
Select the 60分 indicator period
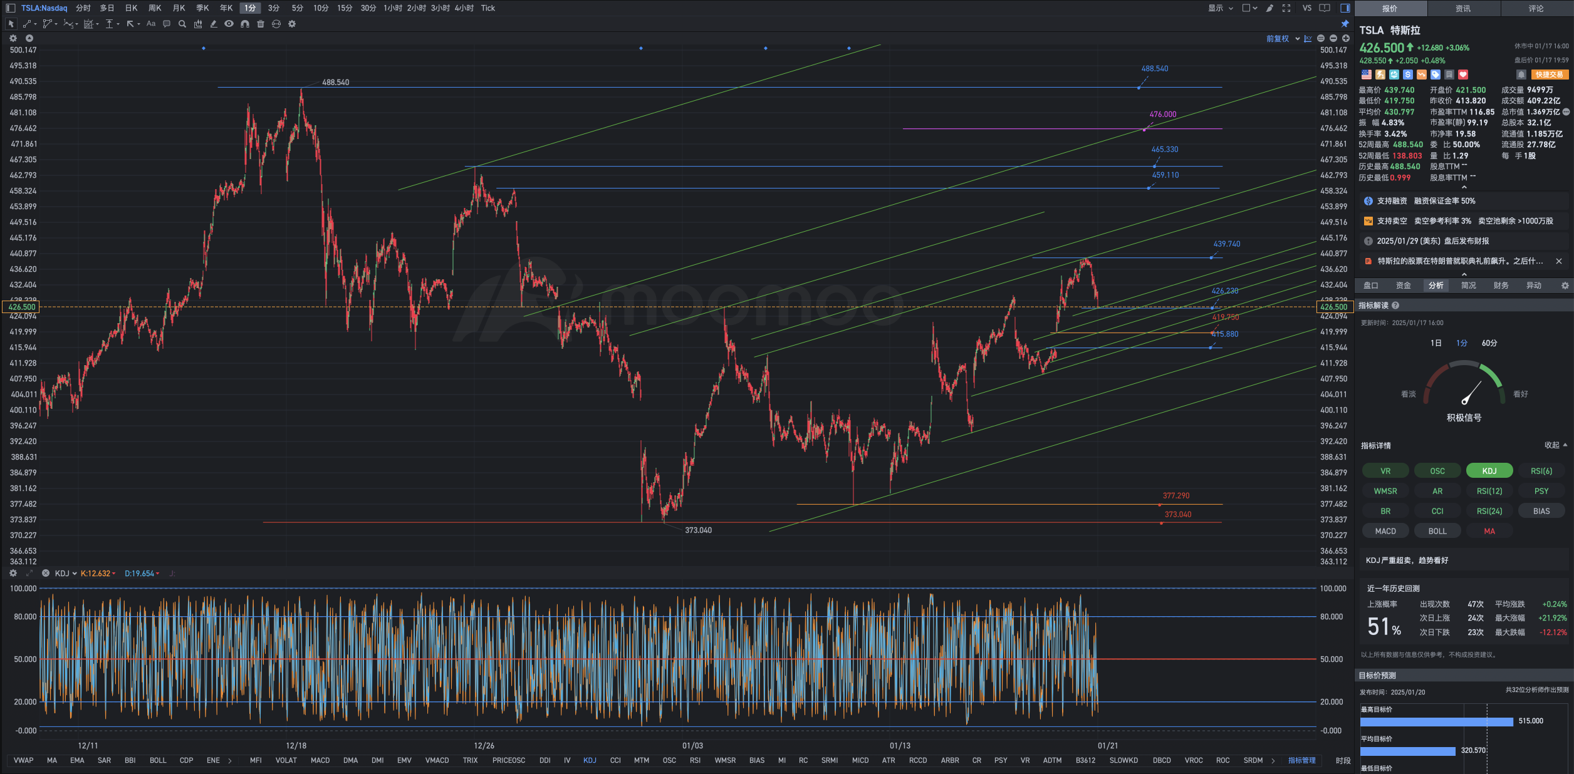click(x=1489, y=343)
